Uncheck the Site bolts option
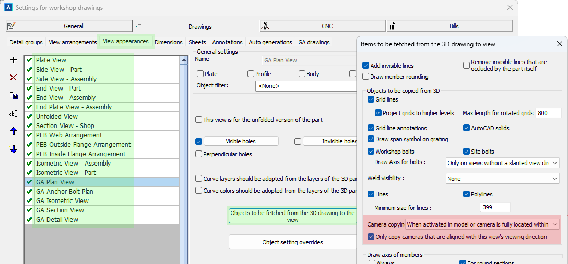 (x=467, y=152)
